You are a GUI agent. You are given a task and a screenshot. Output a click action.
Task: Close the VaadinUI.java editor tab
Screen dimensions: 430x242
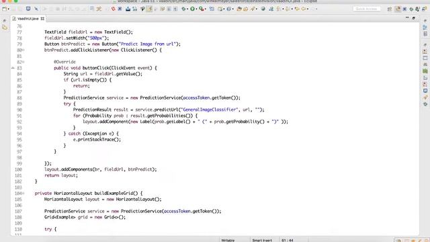pos(42,19)
